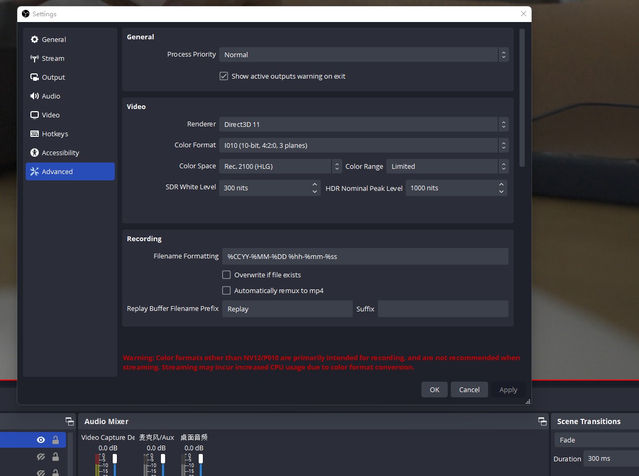The height and width of the screenshot is (476, 639).
Task: Pop out the Audio Mixer panel
Action: click(542, 421)
